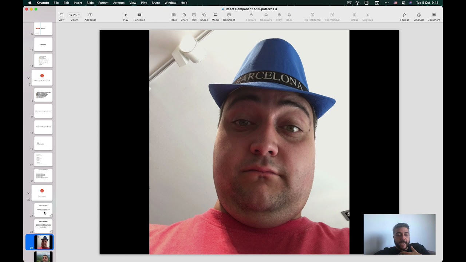466x262 pixels.
Task: Click the Flip Vertical button
Action: click(x=332, y=17)
